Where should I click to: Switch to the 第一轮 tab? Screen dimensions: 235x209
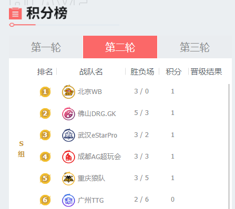(46, 47)
